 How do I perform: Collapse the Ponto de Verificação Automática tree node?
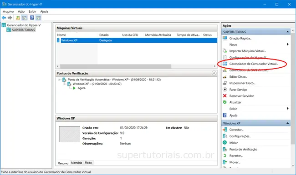(x=60, y=80)
